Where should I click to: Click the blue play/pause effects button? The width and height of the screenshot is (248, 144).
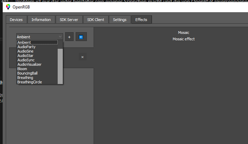click(81, 37)
